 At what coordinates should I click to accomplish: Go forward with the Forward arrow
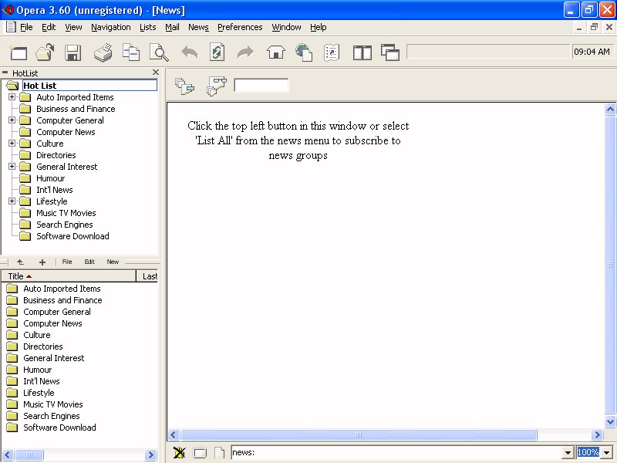245,52
